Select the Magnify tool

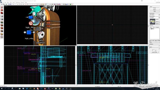2,10
